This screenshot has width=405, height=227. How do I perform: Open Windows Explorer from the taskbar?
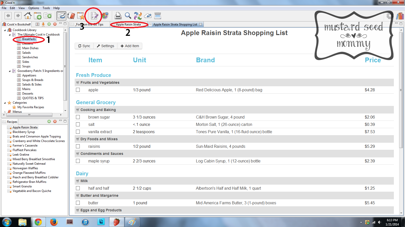23,222
